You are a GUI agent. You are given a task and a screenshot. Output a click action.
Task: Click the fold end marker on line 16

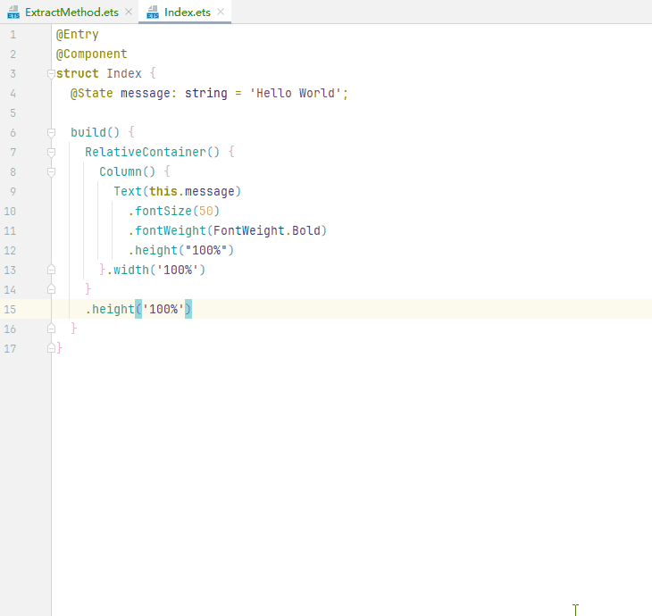pyautogui.click(x=52, y=329)
